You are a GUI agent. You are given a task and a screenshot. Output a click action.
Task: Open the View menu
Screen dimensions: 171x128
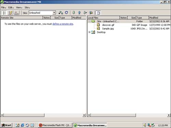[x=19, y=8]
